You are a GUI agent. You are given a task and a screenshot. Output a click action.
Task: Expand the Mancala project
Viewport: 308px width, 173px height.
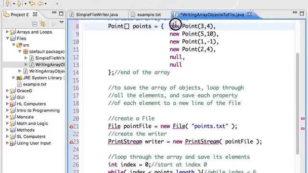(x=7, y=117)
